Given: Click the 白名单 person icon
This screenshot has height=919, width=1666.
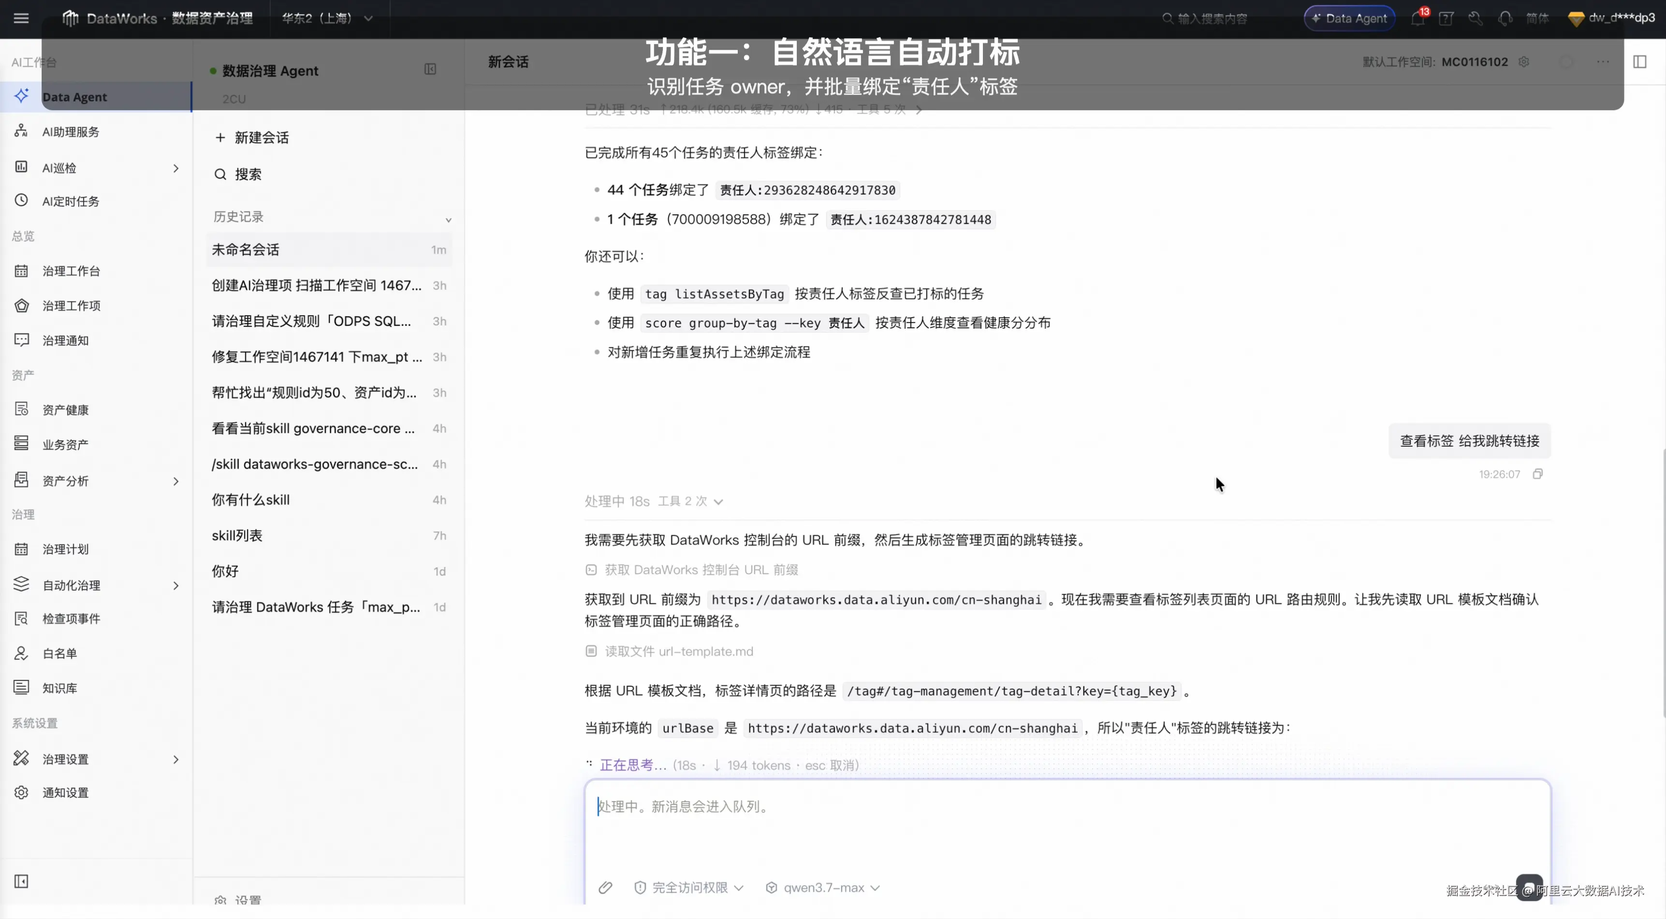Looking at the screenshot, I should coord(21,653).
